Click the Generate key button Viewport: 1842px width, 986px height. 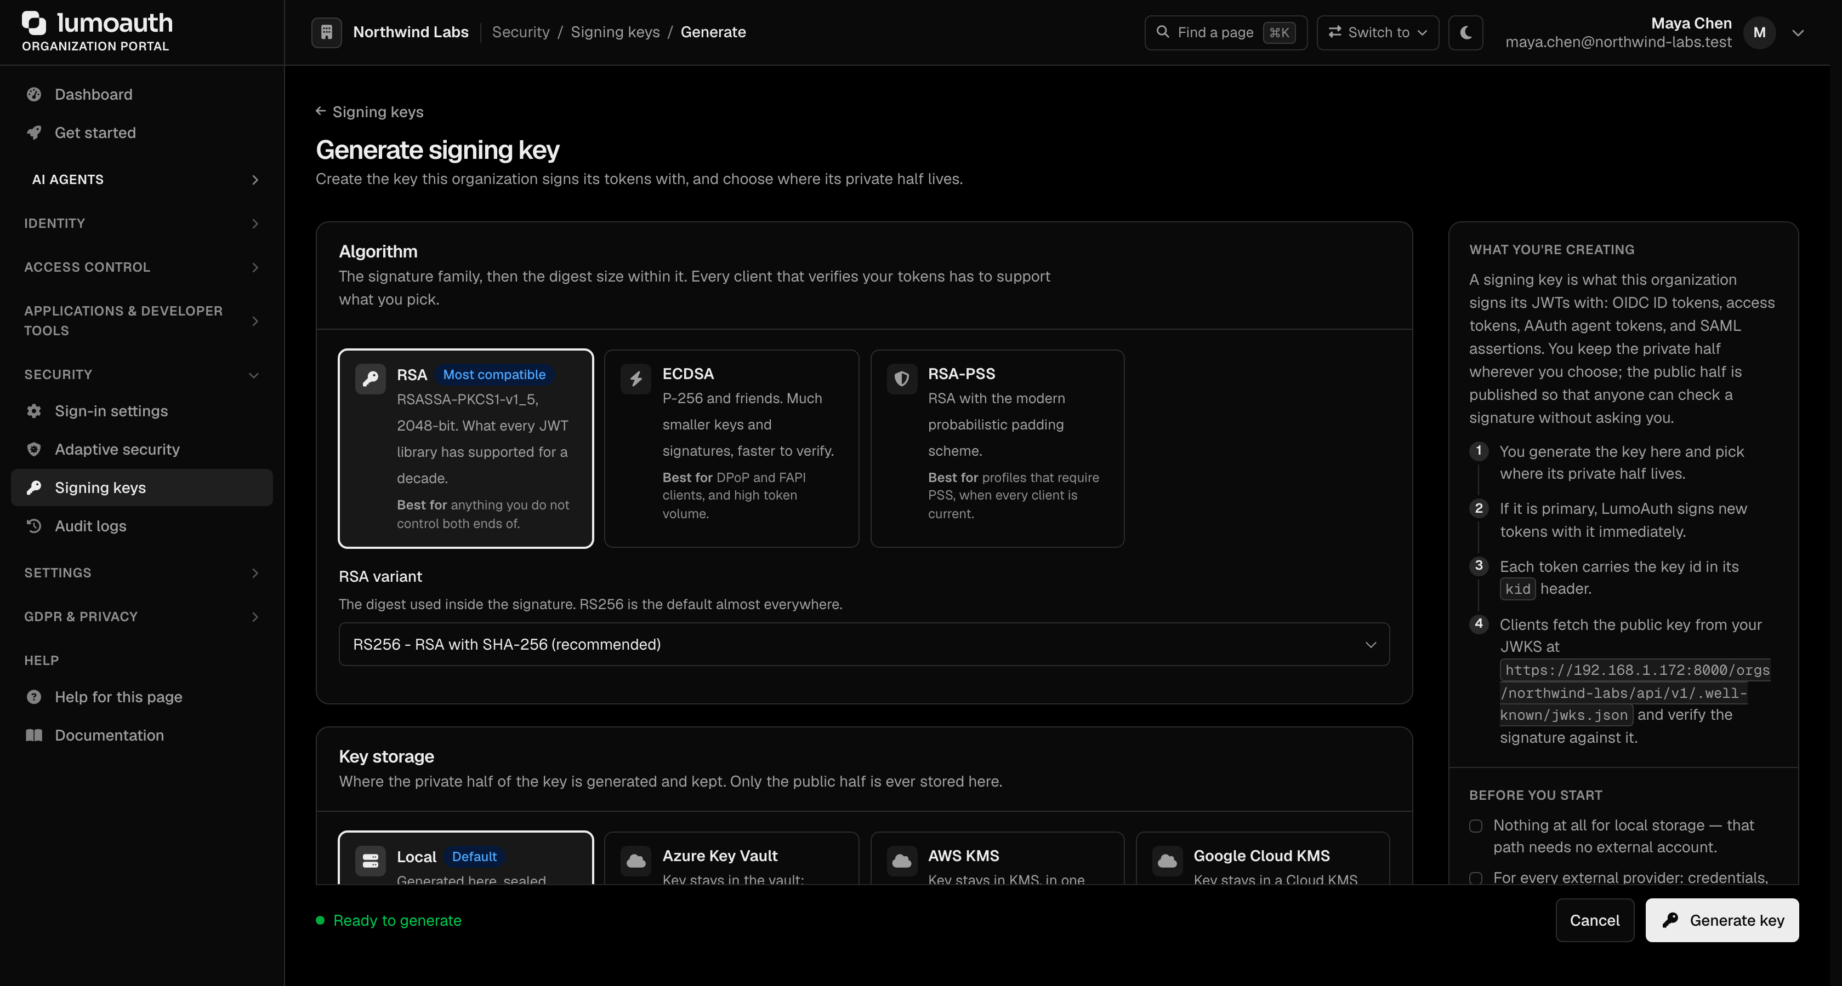pyautogui.click(x=1722, y=920)
